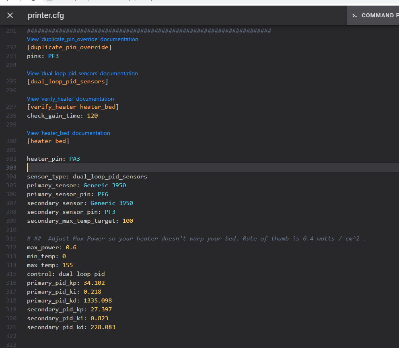Click the Adjust Max Power comment line
This screenshot has width=399, height=348.
point(196,239)
